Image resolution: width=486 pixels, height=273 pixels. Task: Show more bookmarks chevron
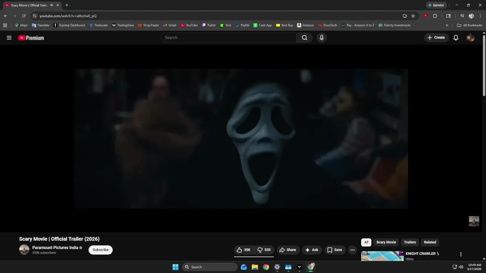pos(447,25)
